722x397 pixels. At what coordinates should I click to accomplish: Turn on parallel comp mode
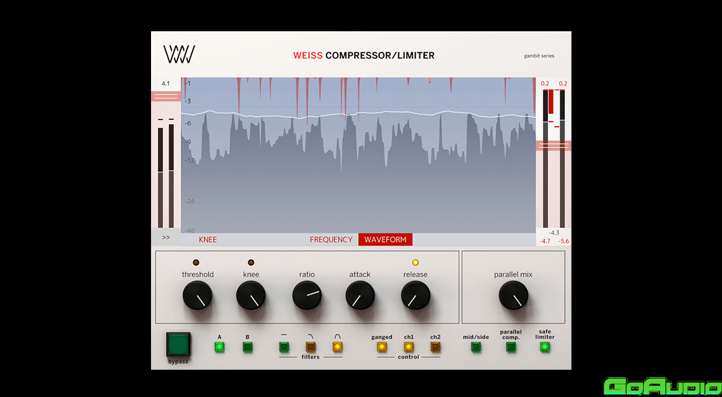(x=510, y=346)
